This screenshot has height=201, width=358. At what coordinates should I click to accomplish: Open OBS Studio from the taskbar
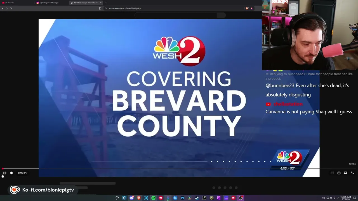[x=241, y=198]
